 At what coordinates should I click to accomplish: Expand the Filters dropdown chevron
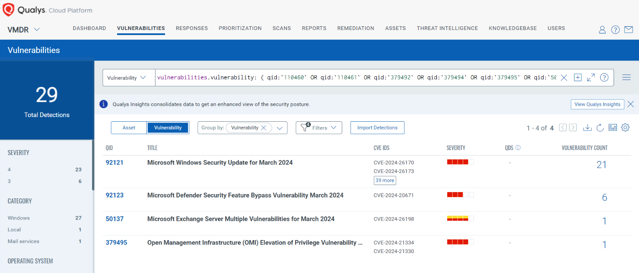point(333,128)
